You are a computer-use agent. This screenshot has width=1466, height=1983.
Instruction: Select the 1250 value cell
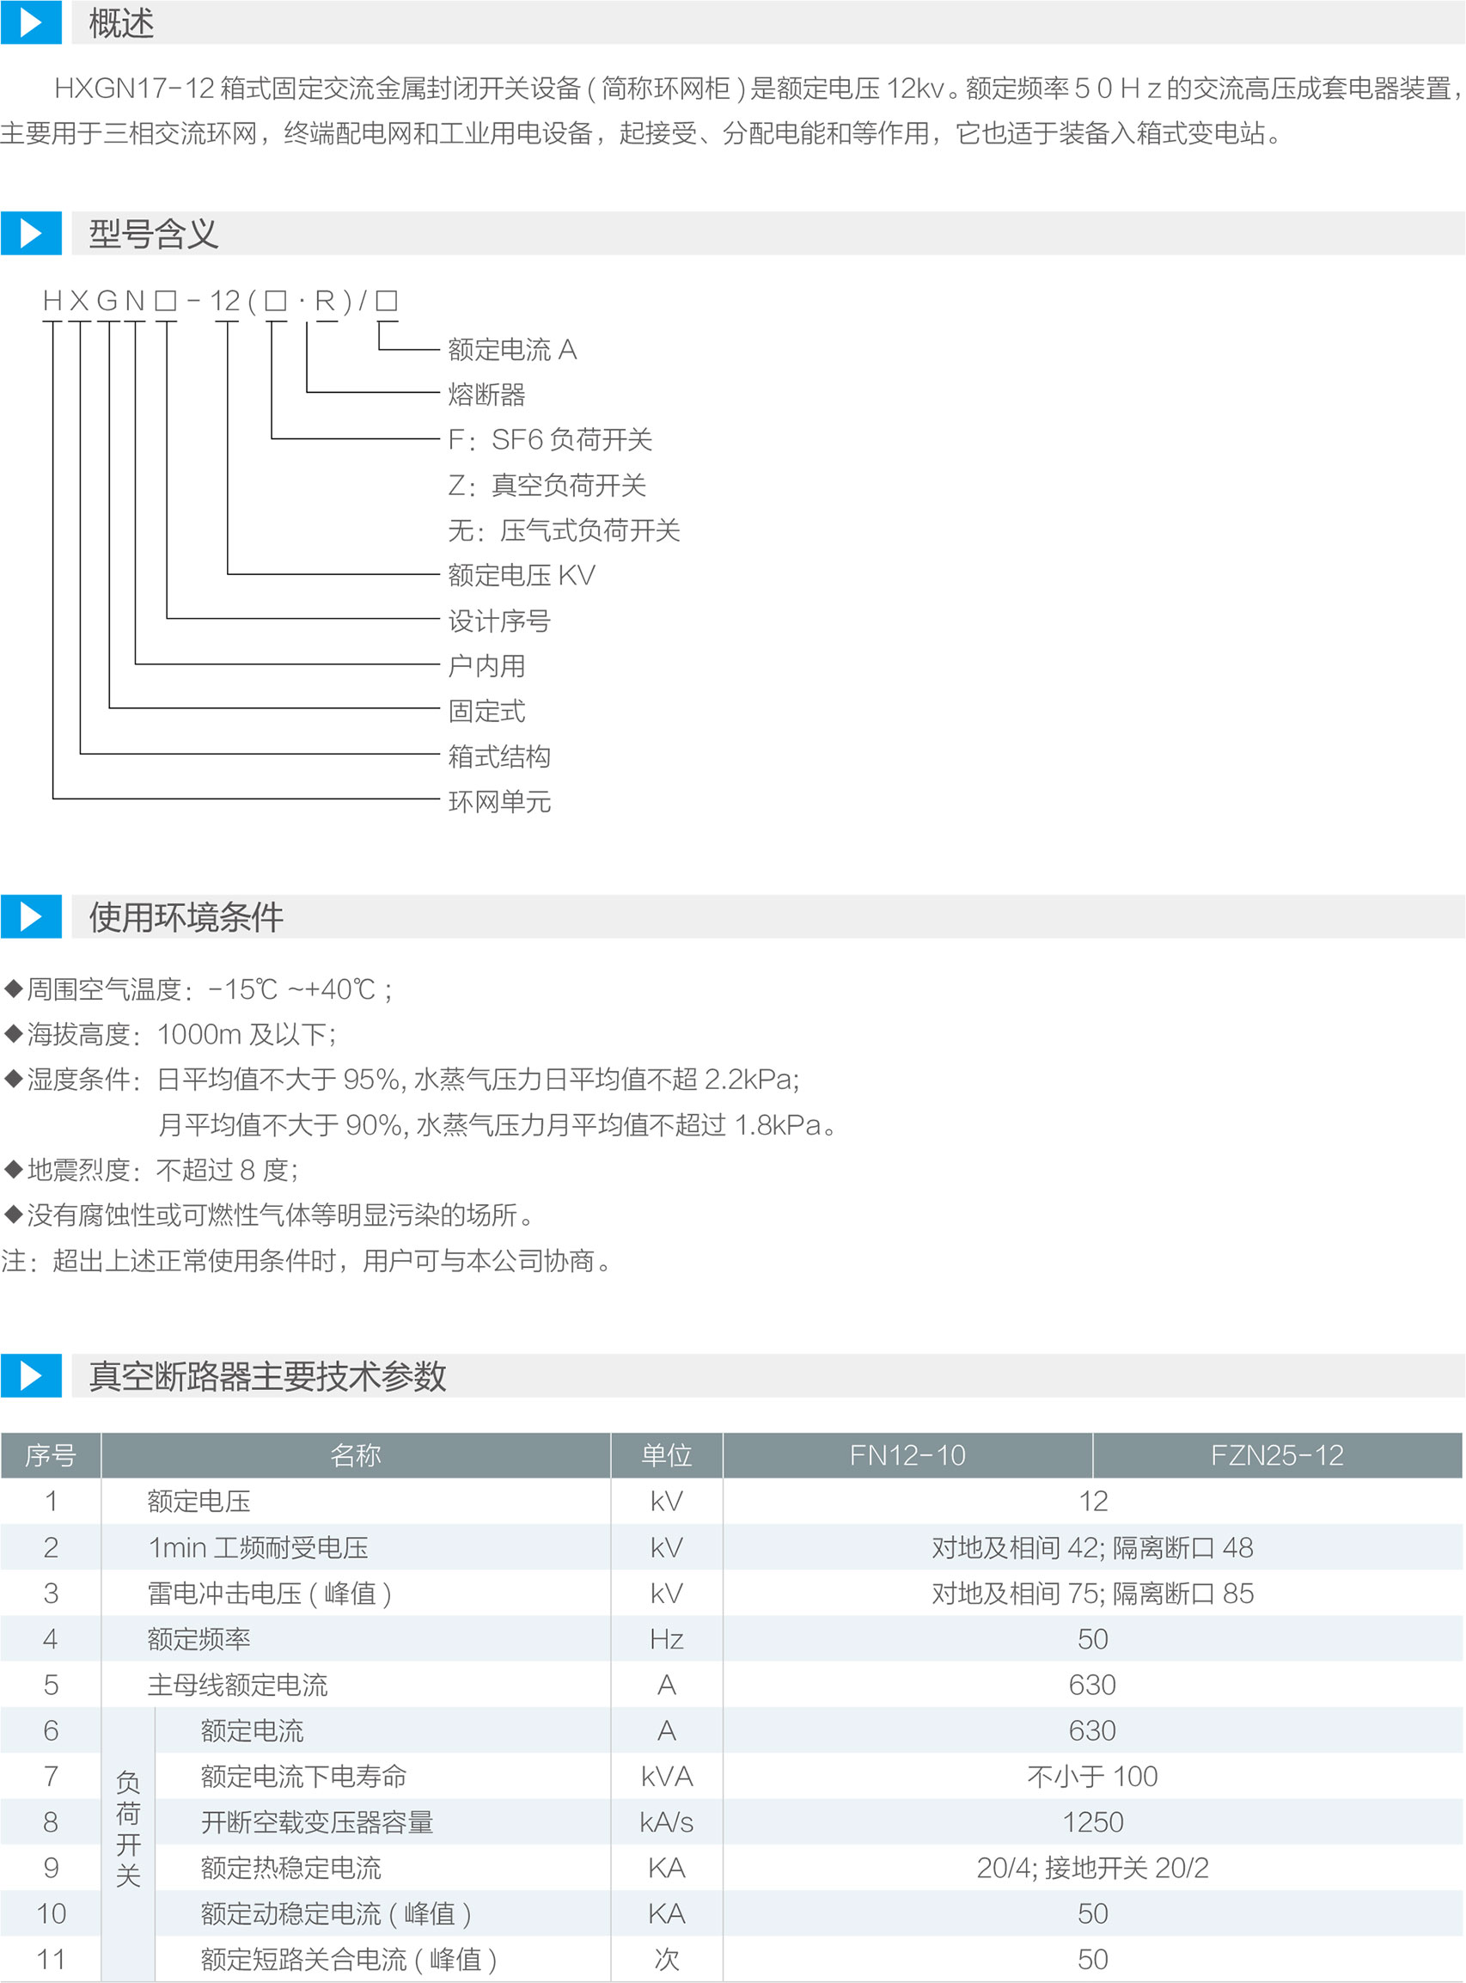1092,1822
